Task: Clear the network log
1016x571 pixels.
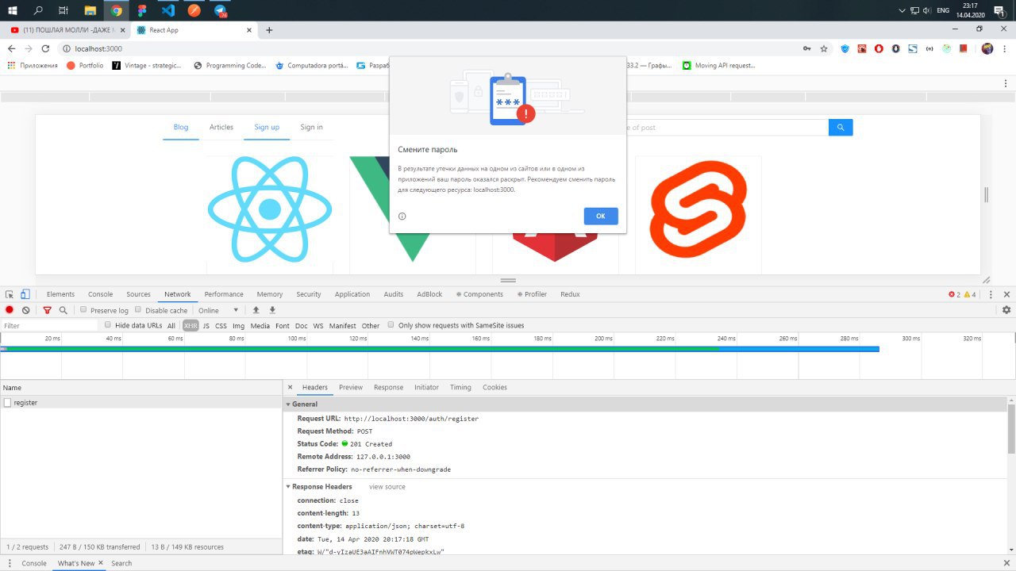Action: pyautogui.click(x=26, y=310)
